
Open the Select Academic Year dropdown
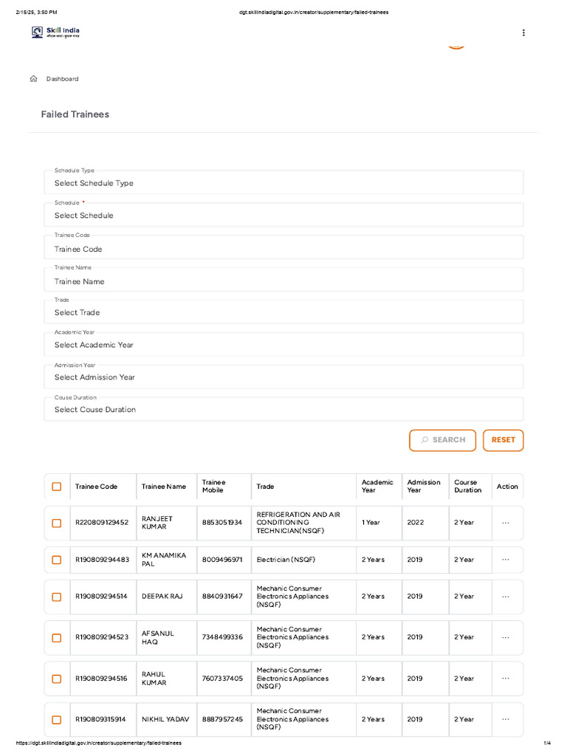point(283,345)
